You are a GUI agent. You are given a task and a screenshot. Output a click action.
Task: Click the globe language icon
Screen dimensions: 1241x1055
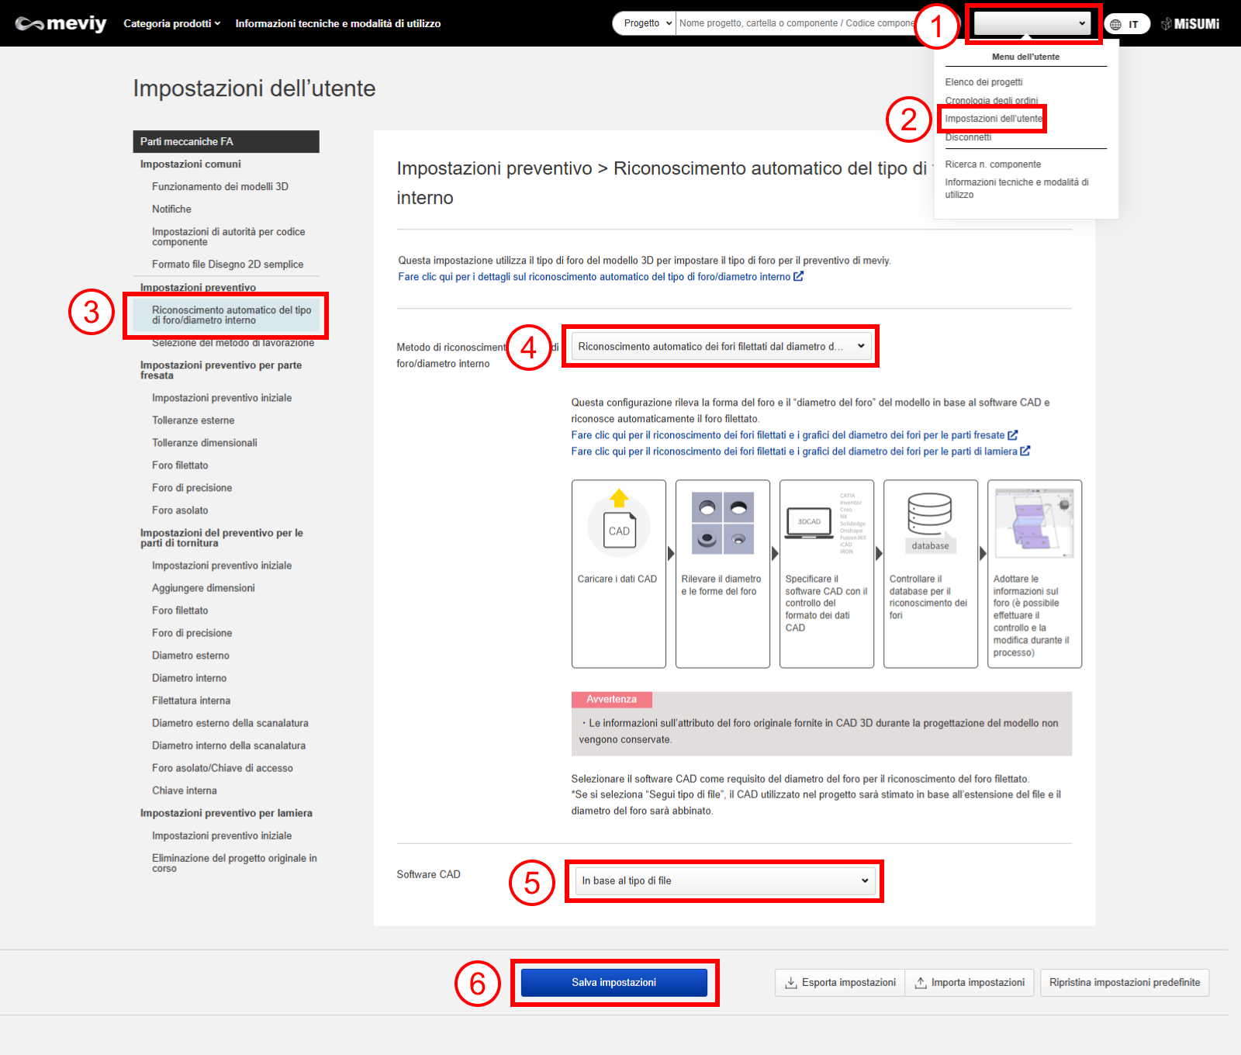(x=1115, y=24)
